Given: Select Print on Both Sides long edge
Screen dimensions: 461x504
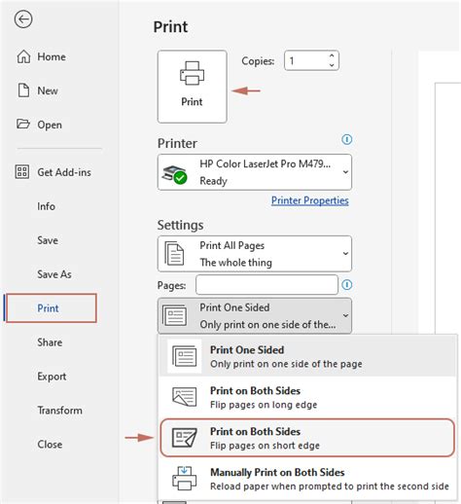Looking at the screenshot, I should pos(308,397).
